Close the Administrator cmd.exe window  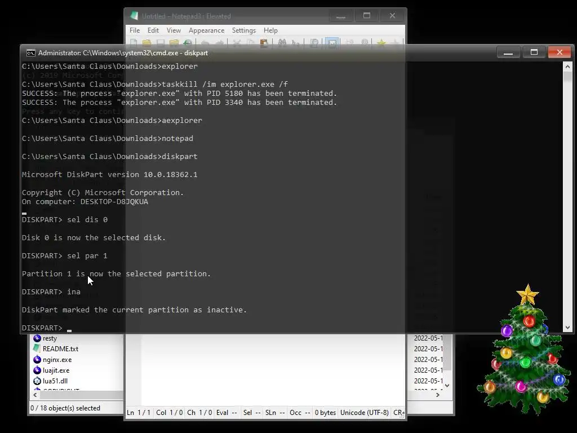click(x=560, y=52)
